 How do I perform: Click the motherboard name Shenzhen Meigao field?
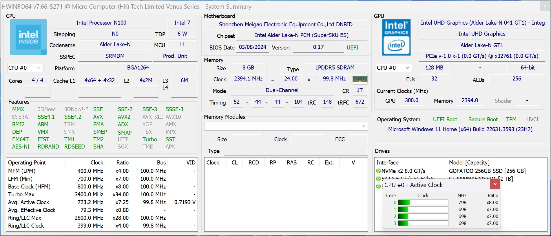pyautogui.click(x=286, y=25)
